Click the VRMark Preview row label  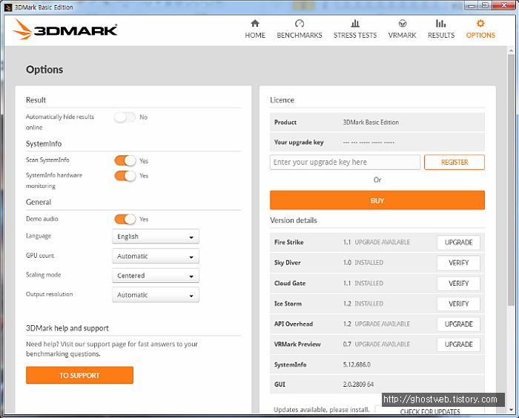point(297,344)
